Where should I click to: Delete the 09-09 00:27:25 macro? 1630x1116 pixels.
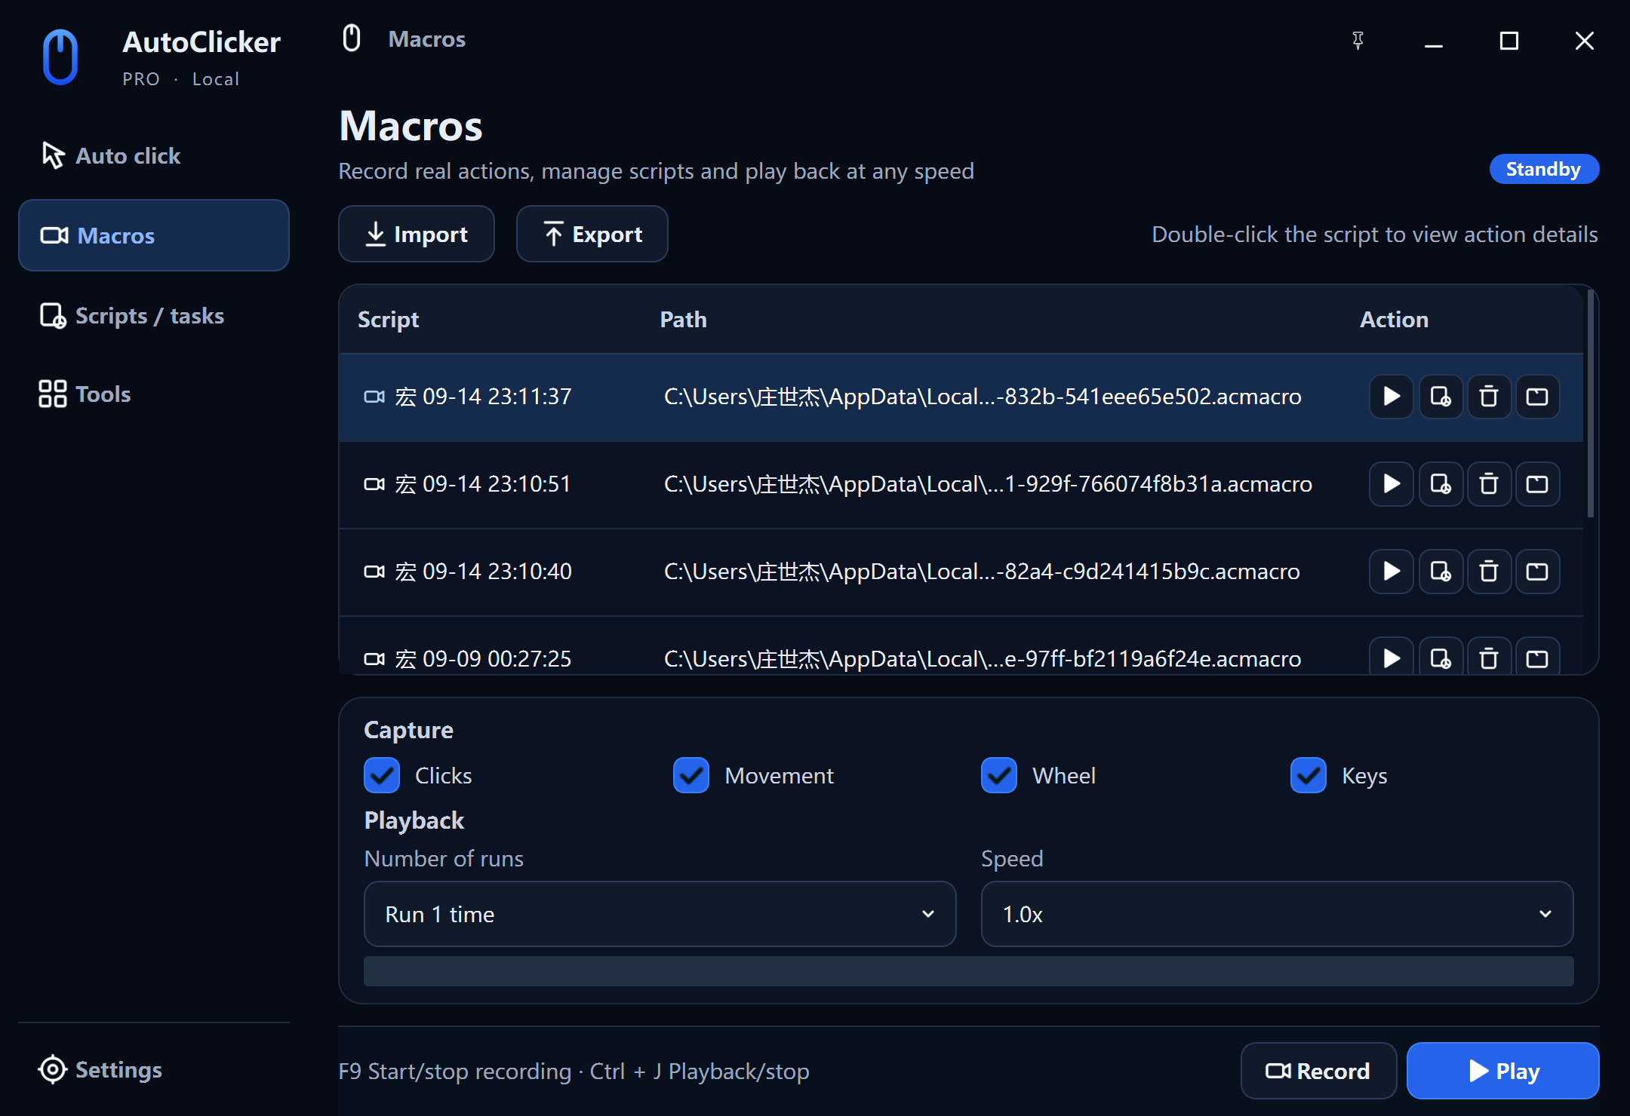[1489, 656]
